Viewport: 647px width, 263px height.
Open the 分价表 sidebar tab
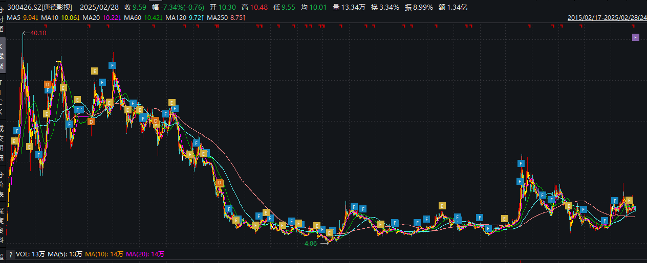pos(2,185)
